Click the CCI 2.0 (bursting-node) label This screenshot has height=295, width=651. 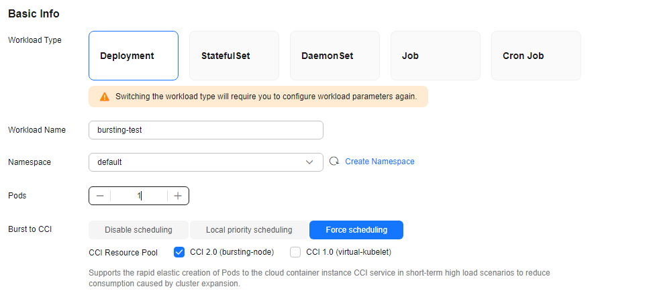click(x=232, y=252)
